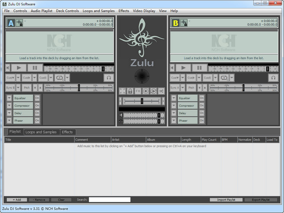The height and width of the screenshot is (213, 284).
Task: Switch to the Loops and Samples tab
Action: [x=41, y=132]
